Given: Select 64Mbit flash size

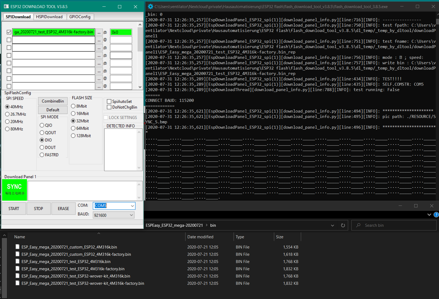Looking at the screenshot, I should (73, 128).
